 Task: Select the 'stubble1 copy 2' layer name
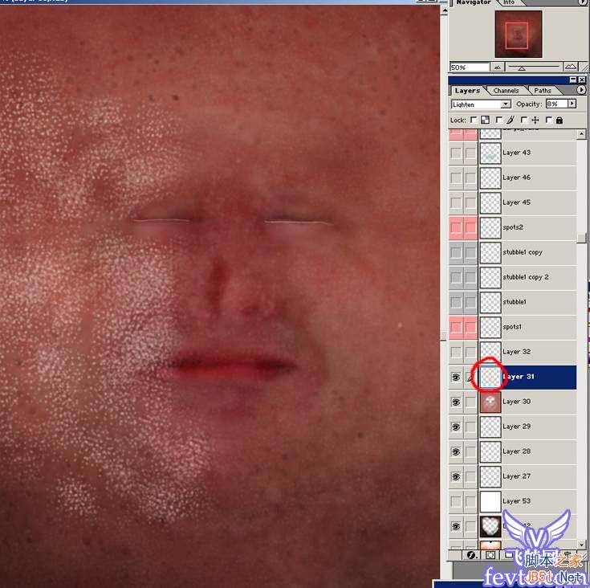(526, 277)
